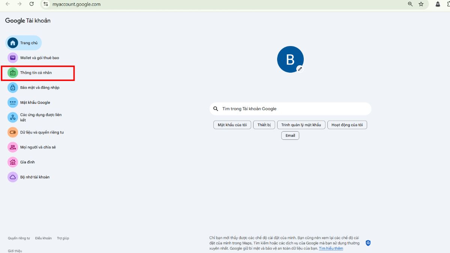Focus the Tìm trong Tài khoản Google field
Viewport: 450px width, 253px height.
(x=290, y=109)
